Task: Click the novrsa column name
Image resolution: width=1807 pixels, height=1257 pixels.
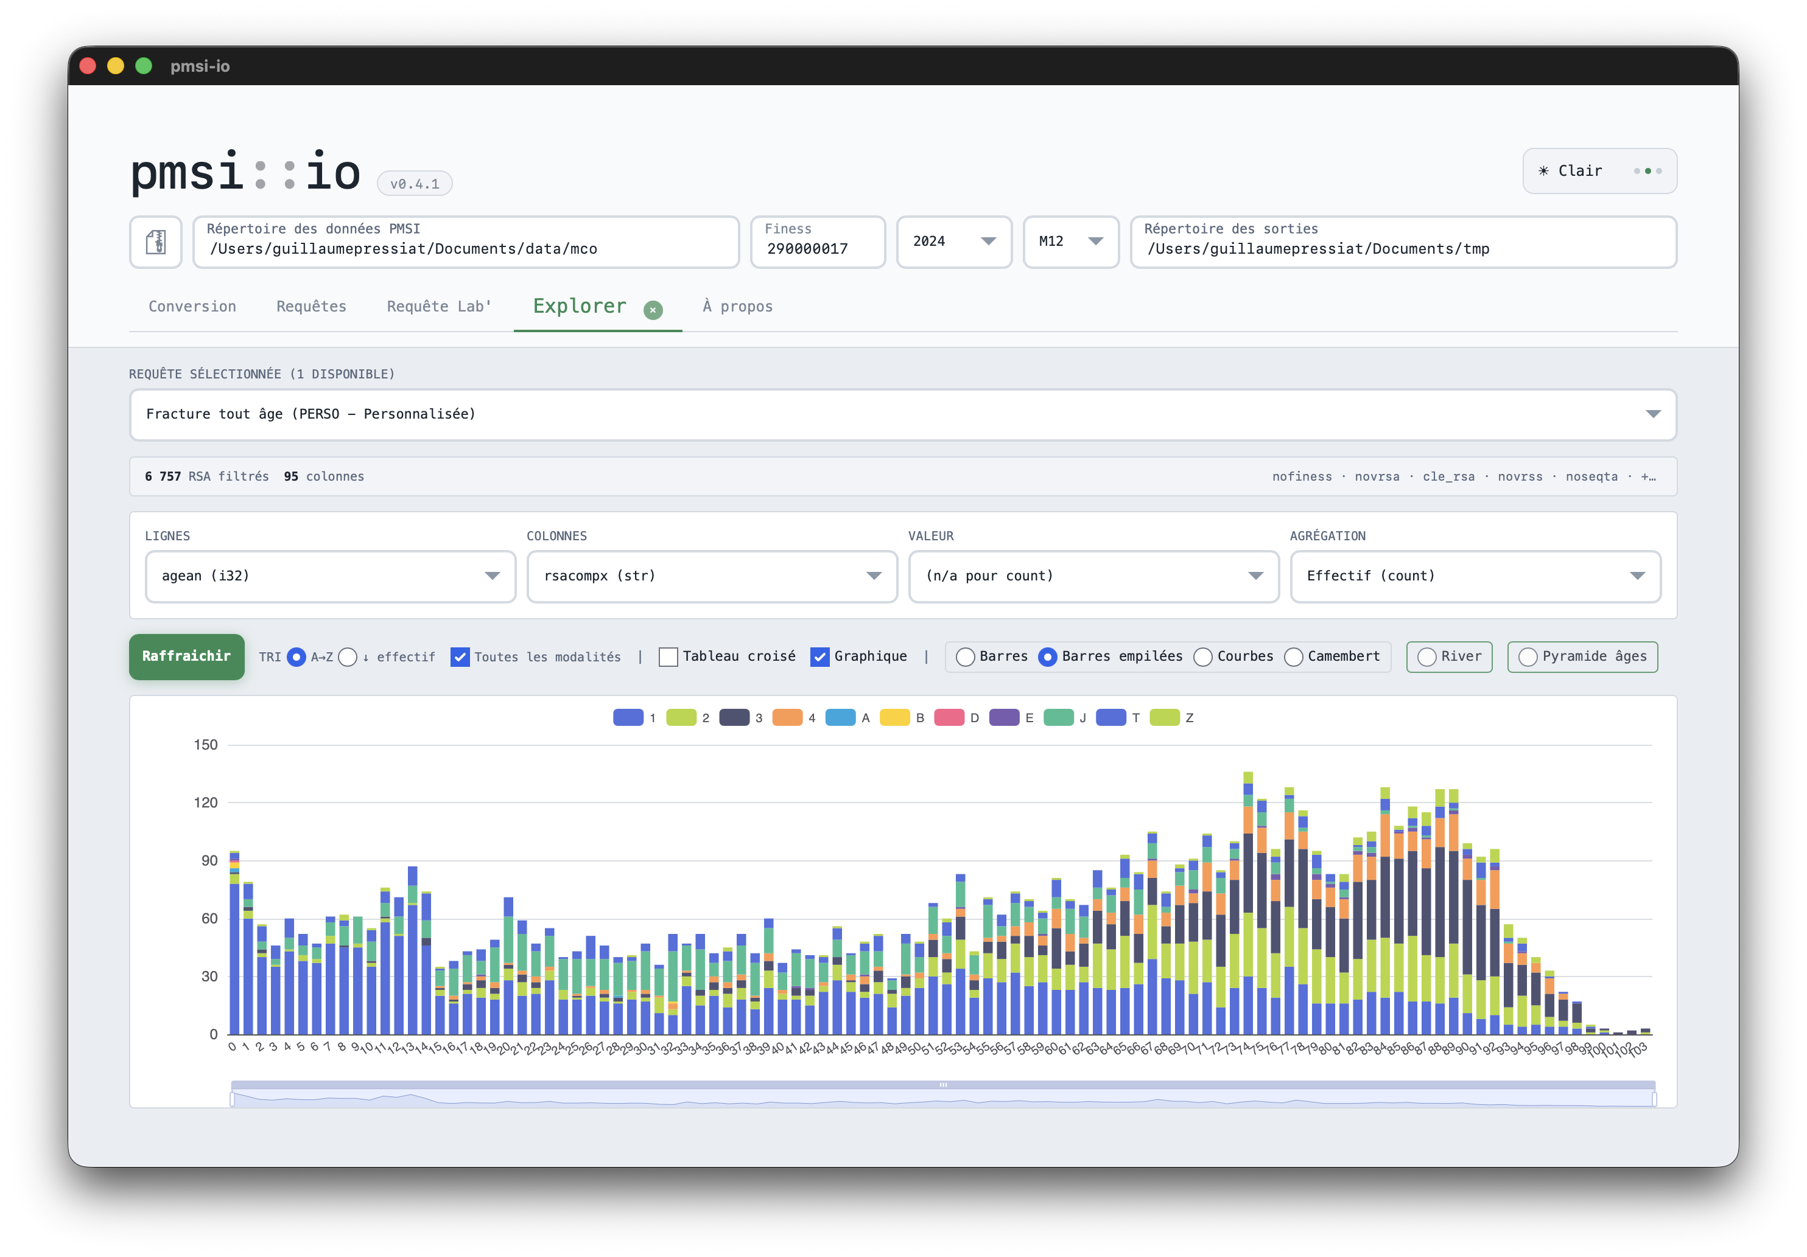Action: (1377, 476)
